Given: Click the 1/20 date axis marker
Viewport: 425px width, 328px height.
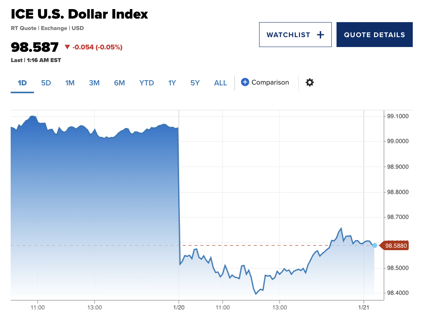Looking at the screenshot, I should (179, 307).
